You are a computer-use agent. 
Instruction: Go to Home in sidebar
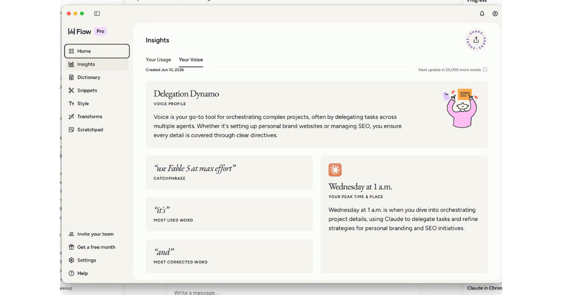pyautogui.click(x=97, y=51)
